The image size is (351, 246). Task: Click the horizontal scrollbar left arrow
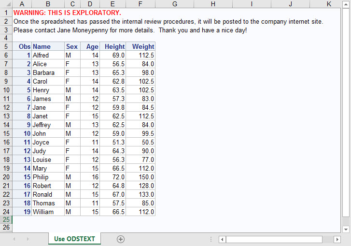pos(222,239)
